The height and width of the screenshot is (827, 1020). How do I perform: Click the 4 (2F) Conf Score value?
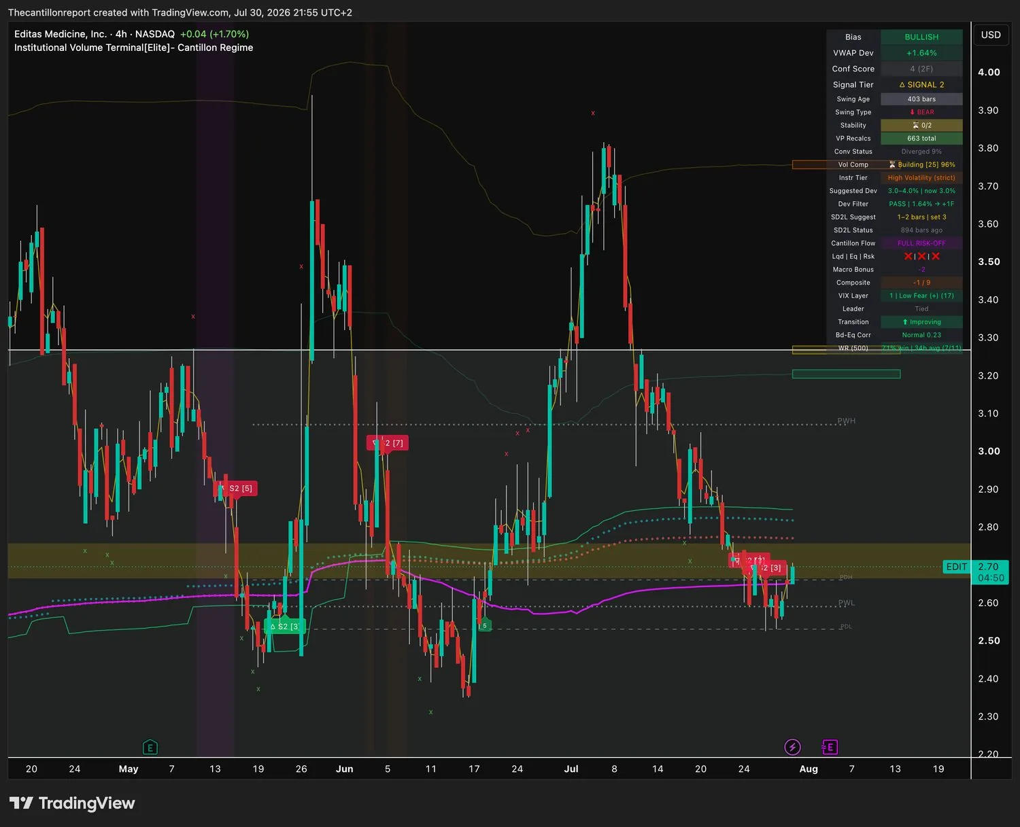[x=921, y=69]
